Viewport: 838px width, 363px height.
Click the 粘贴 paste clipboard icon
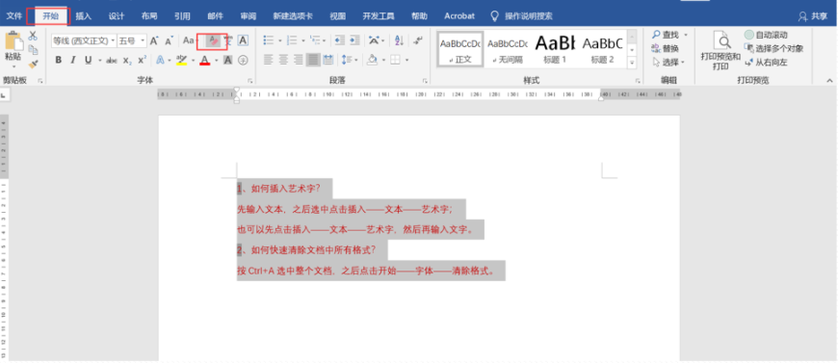point(13,41)
